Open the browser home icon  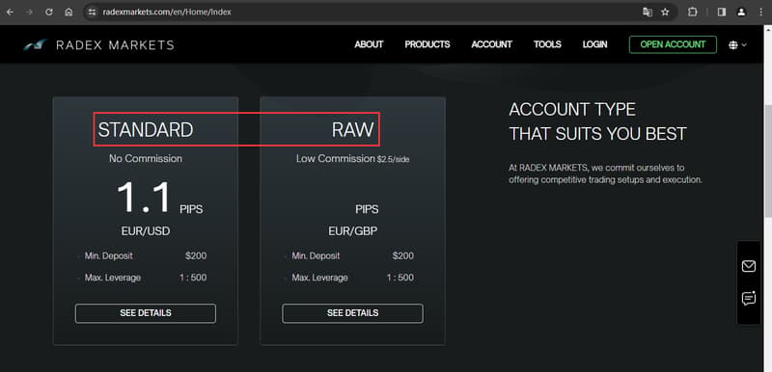tap(69, 13)
